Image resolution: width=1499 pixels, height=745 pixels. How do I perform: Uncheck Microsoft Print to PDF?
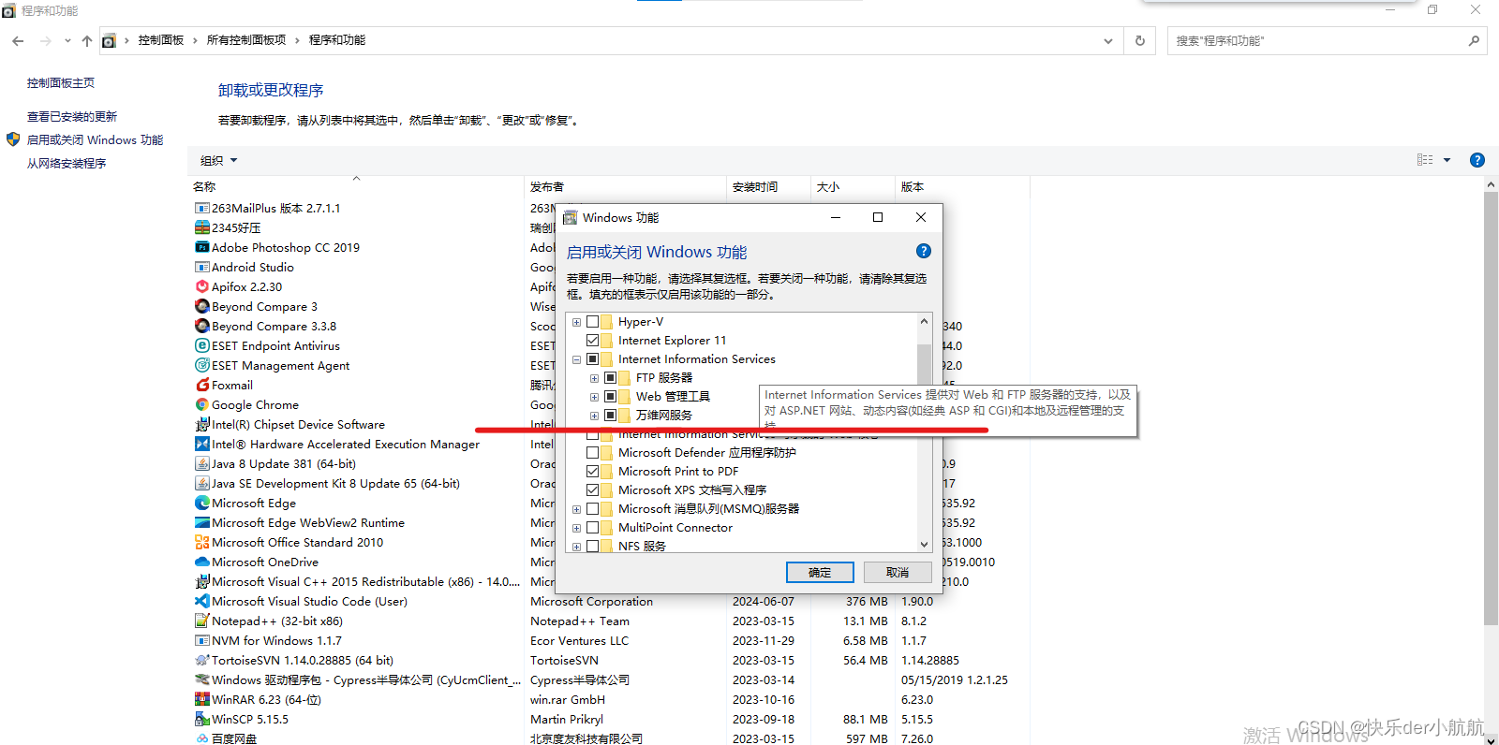pyautogui.click(x=592, y=472)
